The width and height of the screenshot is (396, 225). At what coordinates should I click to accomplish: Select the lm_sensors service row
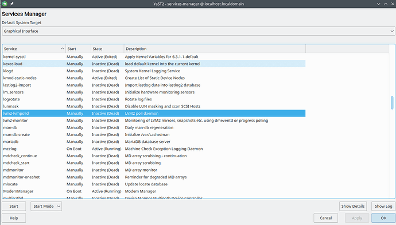point(154,92)
